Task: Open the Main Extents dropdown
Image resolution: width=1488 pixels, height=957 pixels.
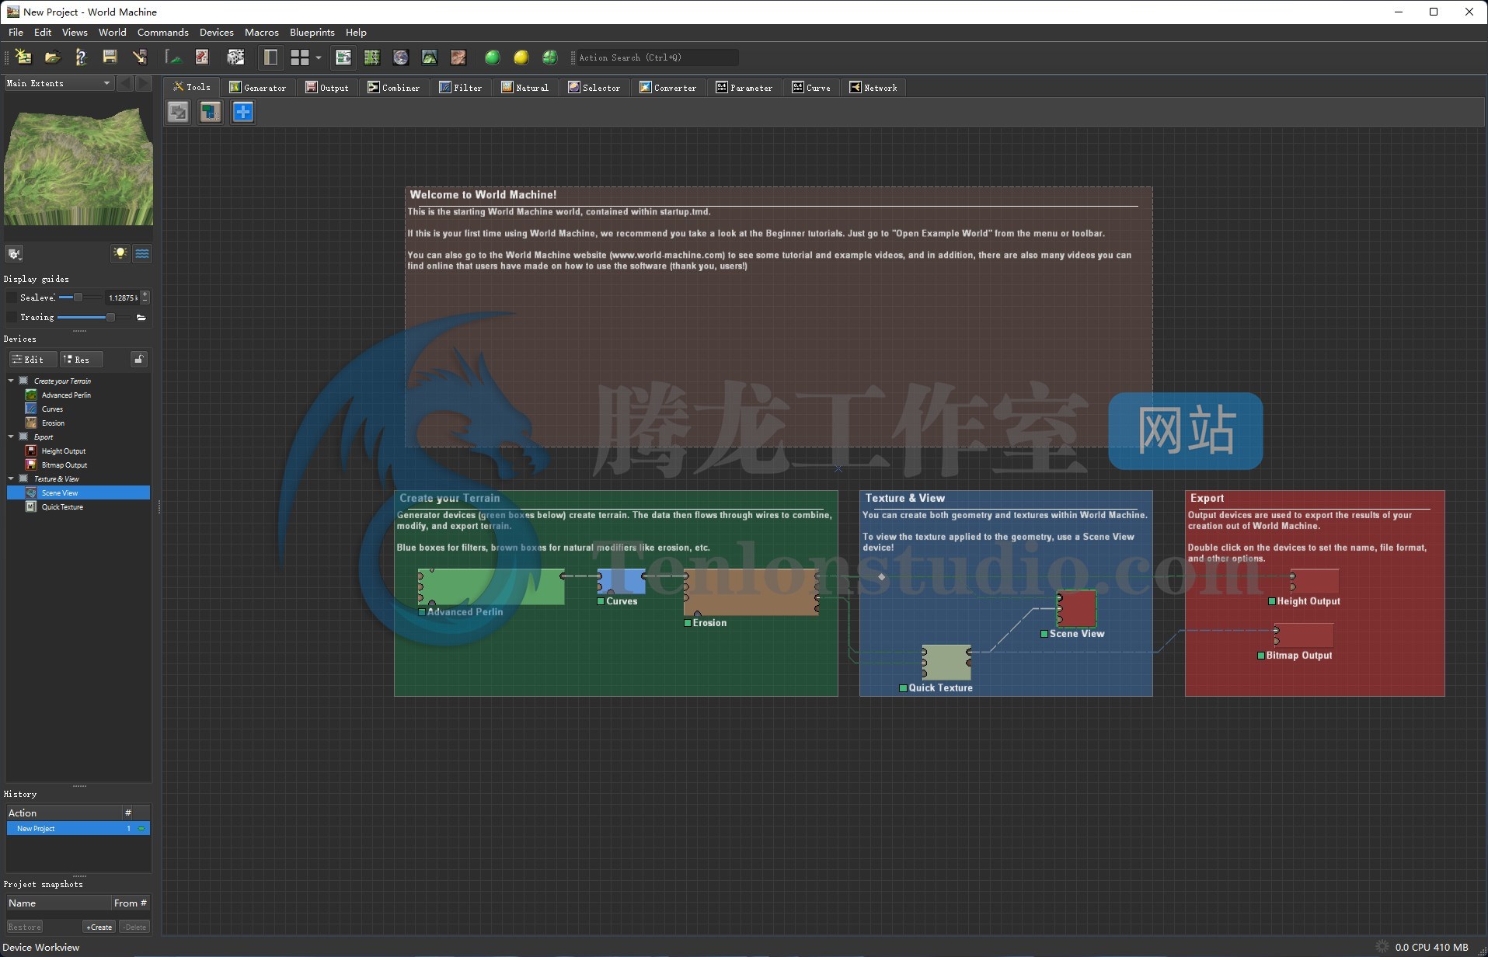Action: (x=59, y=83)
